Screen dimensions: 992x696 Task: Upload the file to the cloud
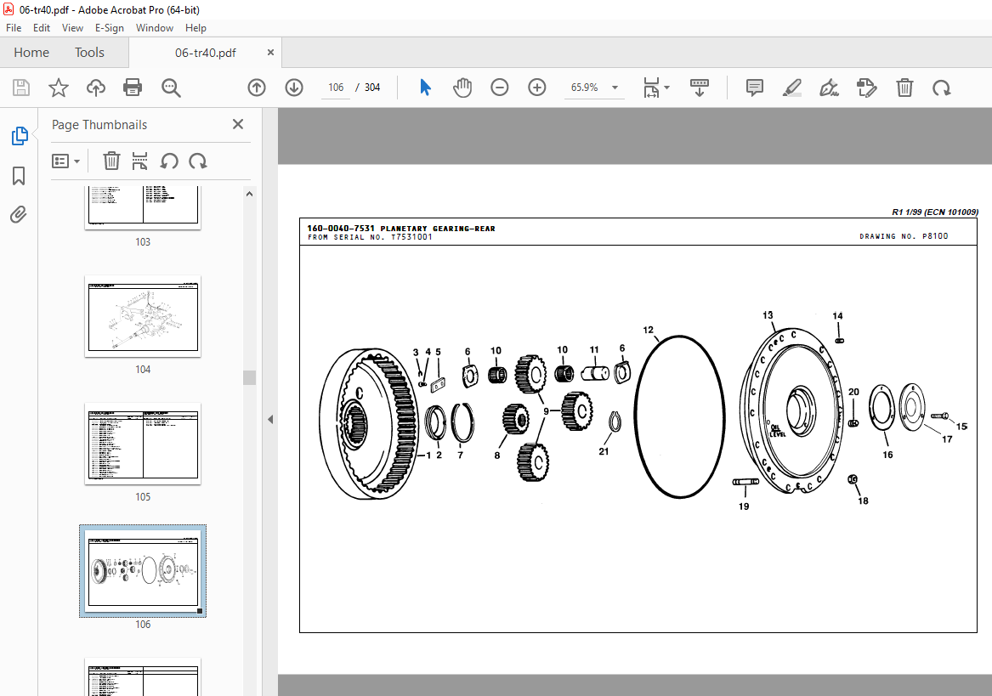click(95, 88)
